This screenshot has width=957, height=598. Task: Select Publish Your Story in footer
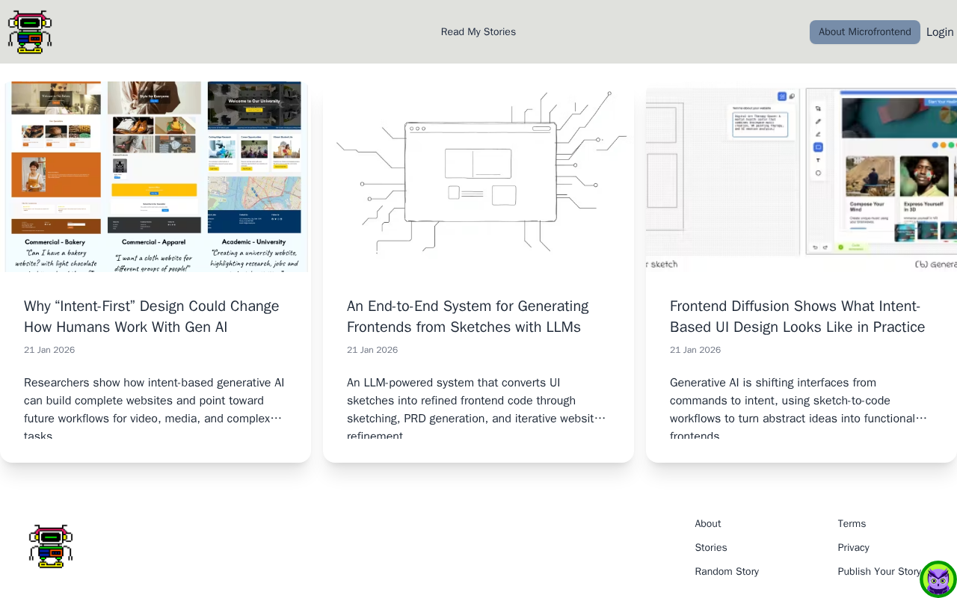879,572
